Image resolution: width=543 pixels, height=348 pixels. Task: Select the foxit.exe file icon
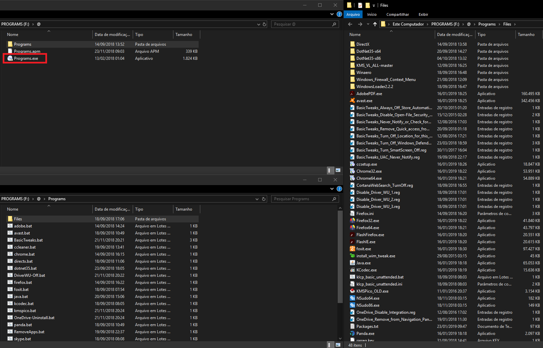coord(352,249)
